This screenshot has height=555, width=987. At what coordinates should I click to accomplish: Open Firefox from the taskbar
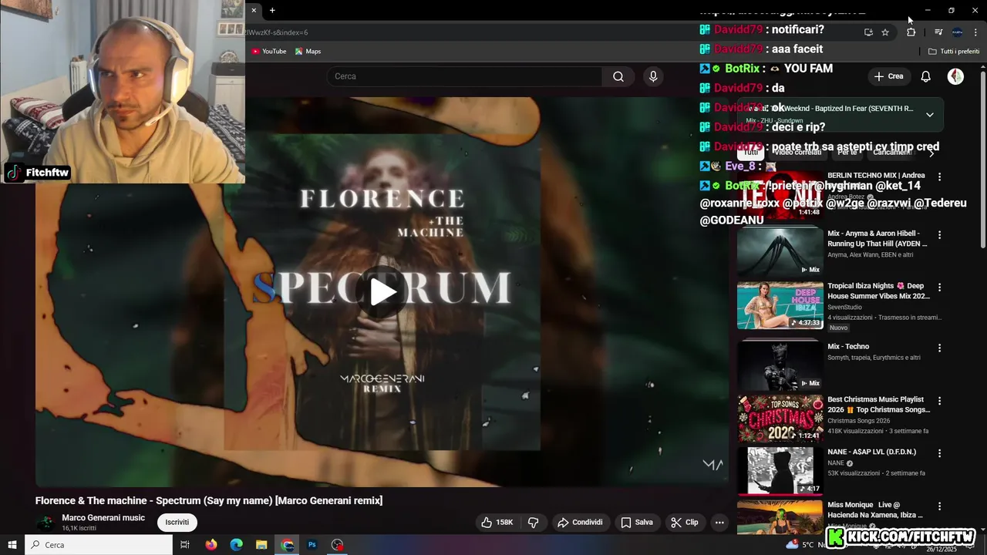(x=211, y=545)
